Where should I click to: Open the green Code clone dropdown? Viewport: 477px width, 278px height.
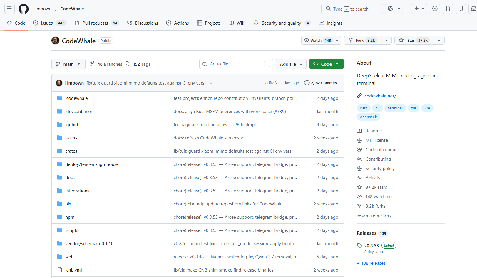pyautogui.click(x=327, y=64)
